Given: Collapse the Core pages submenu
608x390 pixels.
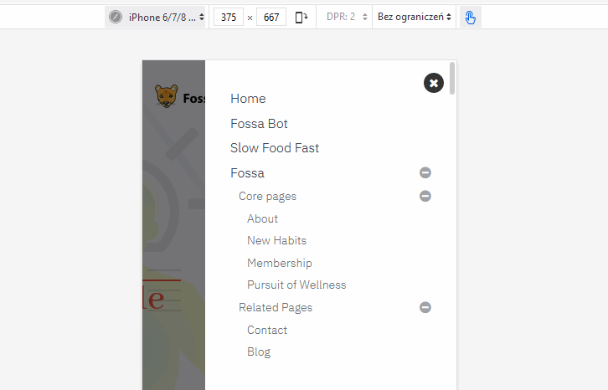Looking at the screenshot, I should tap(425, 196).
